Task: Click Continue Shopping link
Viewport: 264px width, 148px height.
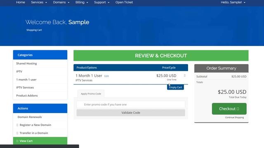Action: click(x=234, y=118)
